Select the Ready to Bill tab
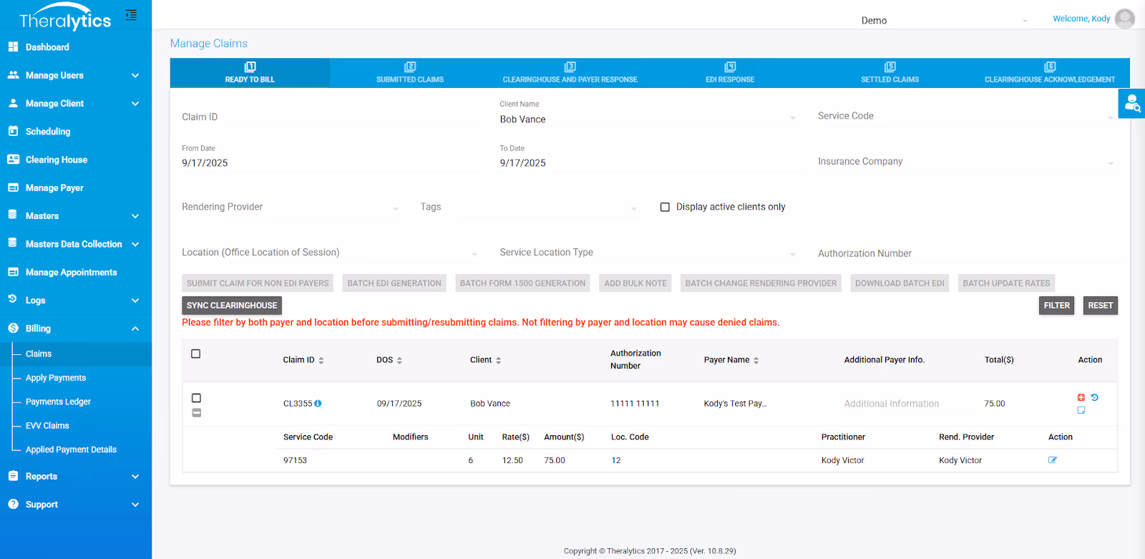Viewport: 1145px width, 559px height. pos(250,73)
